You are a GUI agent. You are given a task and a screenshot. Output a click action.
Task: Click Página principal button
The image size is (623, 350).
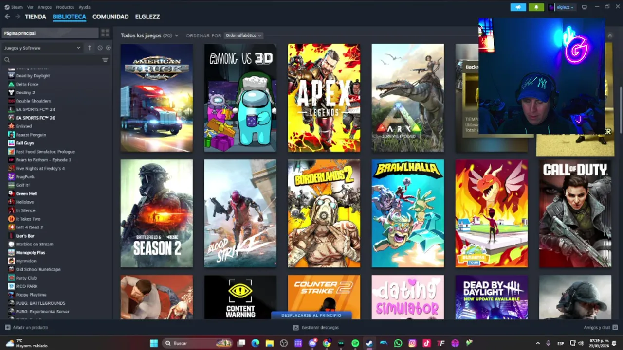[50, 33]
